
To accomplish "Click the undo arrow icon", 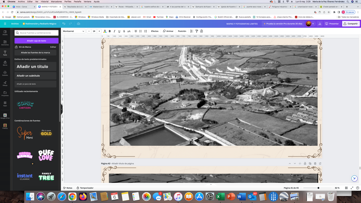I will pos(64,24).
